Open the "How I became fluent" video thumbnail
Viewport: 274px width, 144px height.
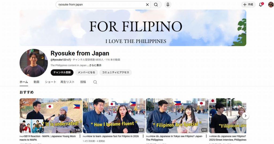[x=114, y=116]
